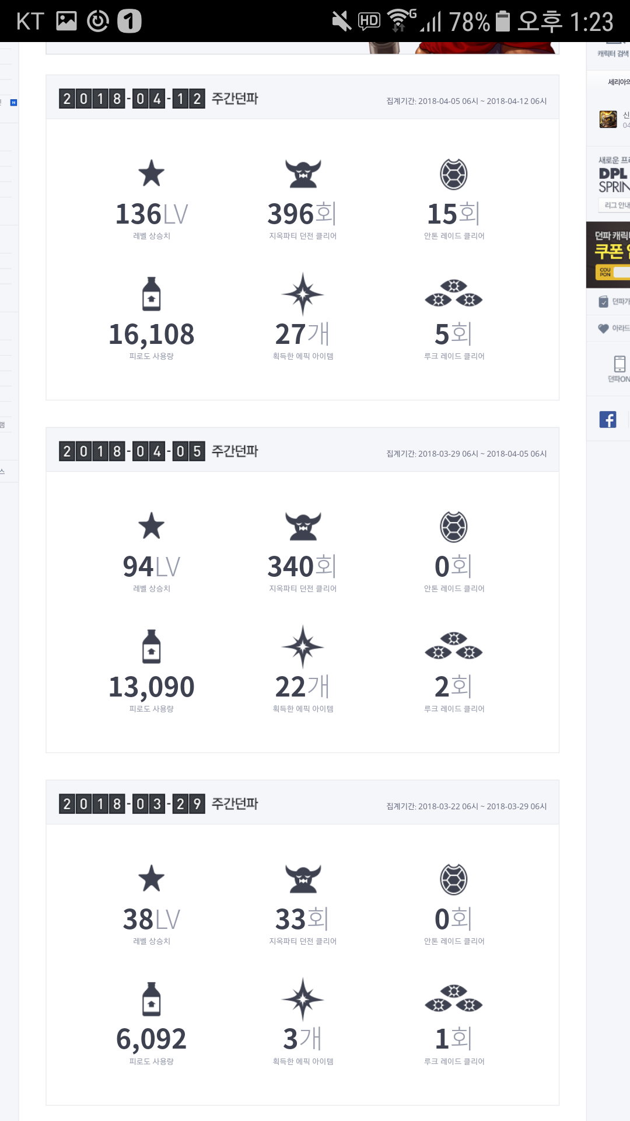
Task: Tap the gallery image icon in status bar
Action: click(66, 22)
